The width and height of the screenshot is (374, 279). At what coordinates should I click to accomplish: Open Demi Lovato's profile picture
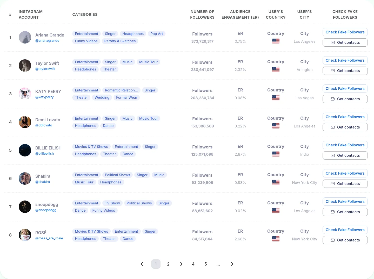[x=25, y=122]
